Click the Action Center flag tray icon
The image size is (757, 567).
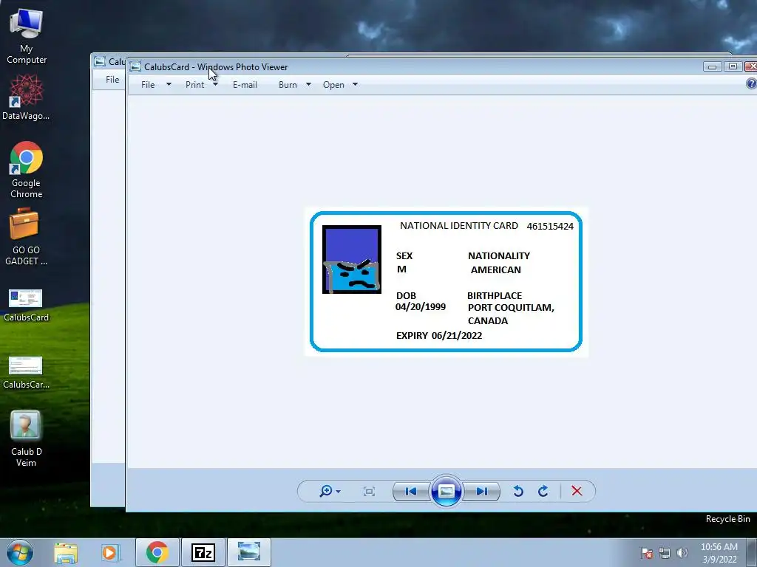point(647,553)
